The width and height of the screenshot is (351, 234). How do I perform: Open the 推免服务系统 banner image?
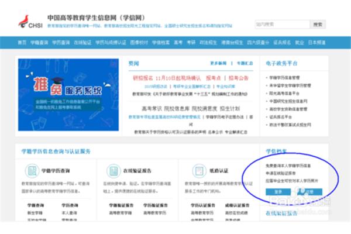click(x=68, y=95)
